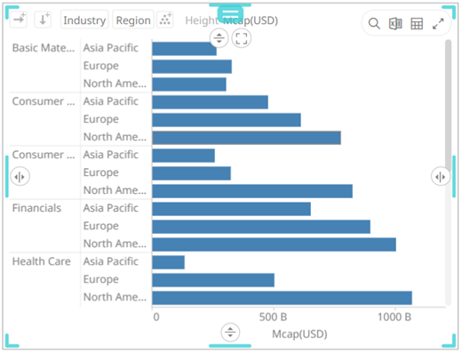Open the scatter dots visualization icon

[x=165, y=20]
